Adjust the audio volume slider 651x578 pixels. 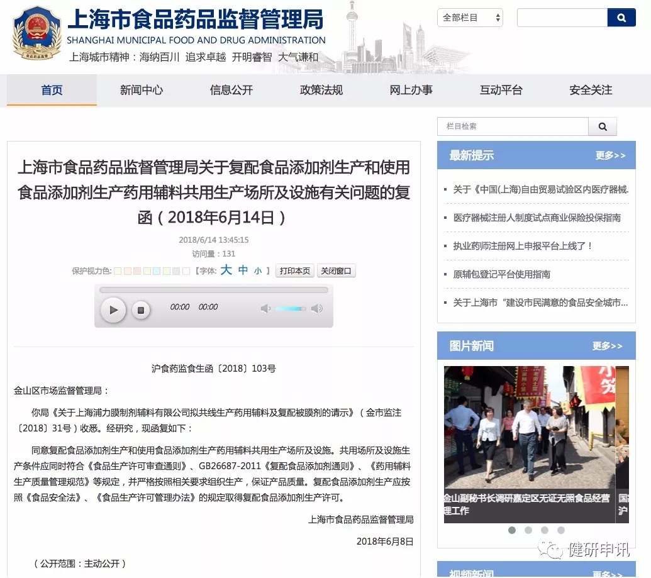point(291,308)
